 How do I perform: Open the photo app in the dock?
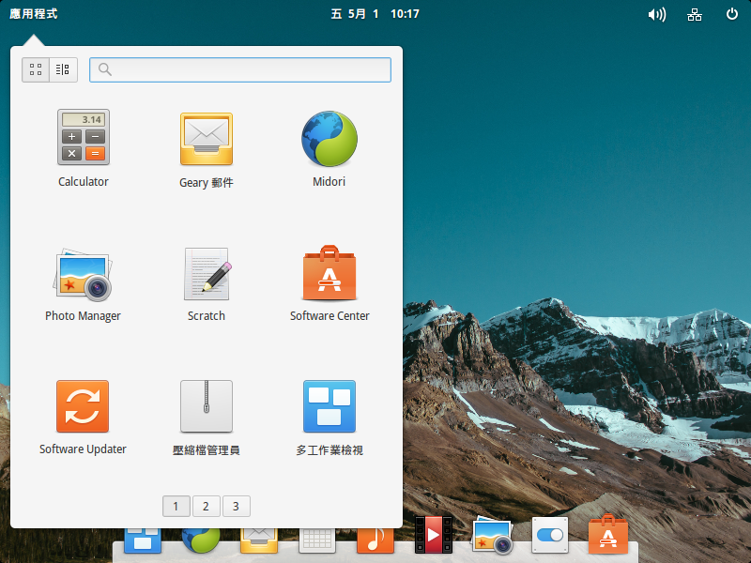(x=492, y=535)
